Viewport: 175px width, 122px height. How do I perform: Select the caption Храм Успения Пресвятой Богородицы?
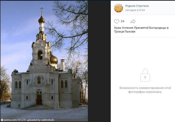140,28
